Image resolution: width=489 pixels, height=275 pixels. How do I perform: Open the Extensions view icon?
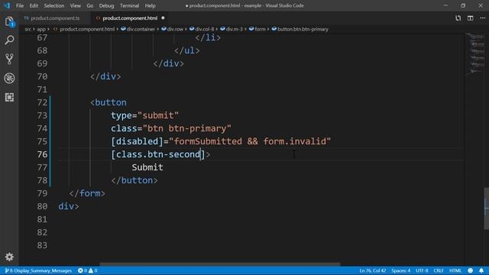[x=9, y=97]
